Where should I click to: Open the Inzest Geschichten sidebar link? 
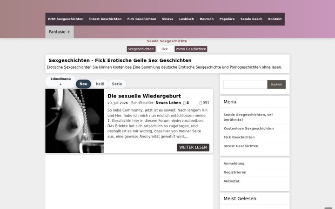tap(241, 146)
